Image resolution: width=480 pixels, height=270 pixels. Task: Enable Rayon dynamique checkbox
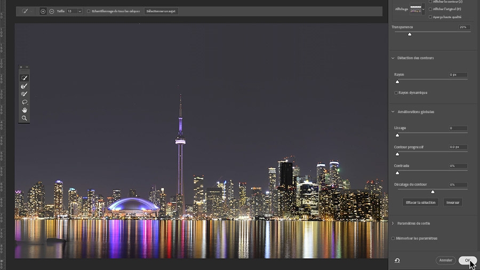point(396,93)
